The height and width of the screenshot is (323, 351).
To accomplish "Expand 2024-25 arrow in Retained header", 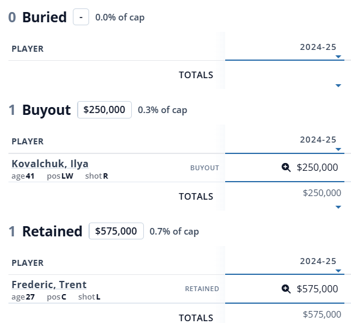I will (338, 271).
